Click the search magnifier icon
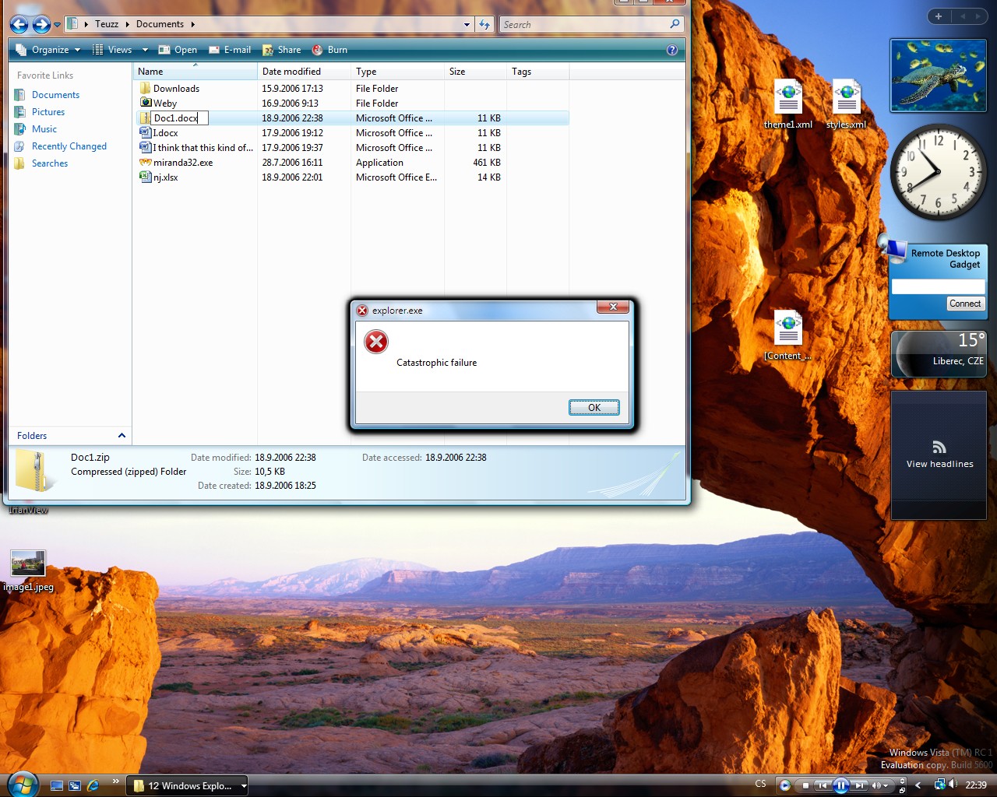Viewport: 997px width, 797px height. click(x=675, y=24)
